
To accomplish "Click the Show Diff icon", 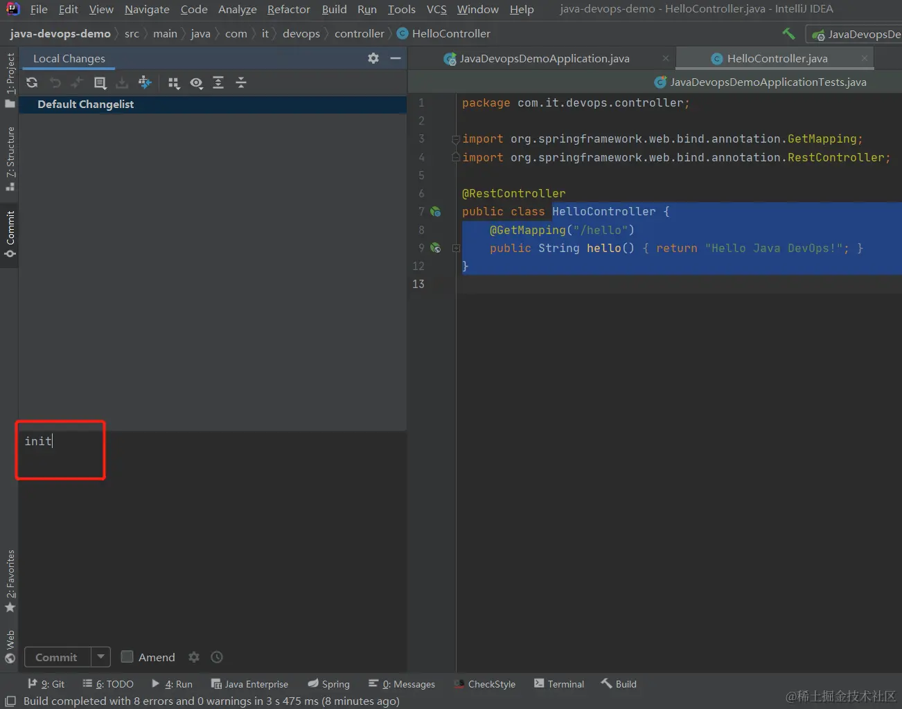I will 77,82.
